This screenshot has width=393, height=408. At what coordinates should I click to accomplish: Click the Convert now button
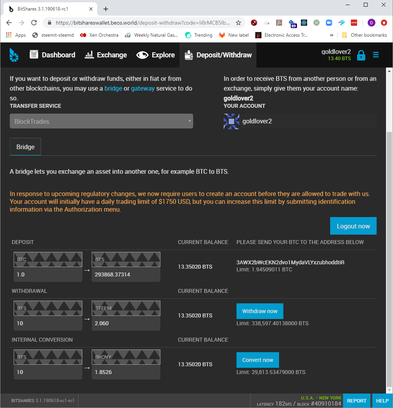coord(258,360)
